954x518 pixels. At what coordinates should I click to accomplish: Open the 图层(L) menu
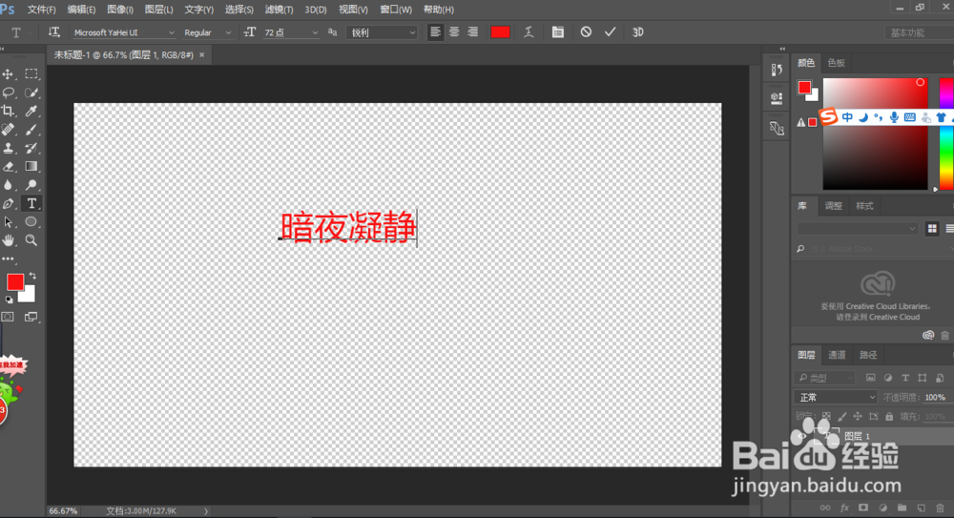158,10
